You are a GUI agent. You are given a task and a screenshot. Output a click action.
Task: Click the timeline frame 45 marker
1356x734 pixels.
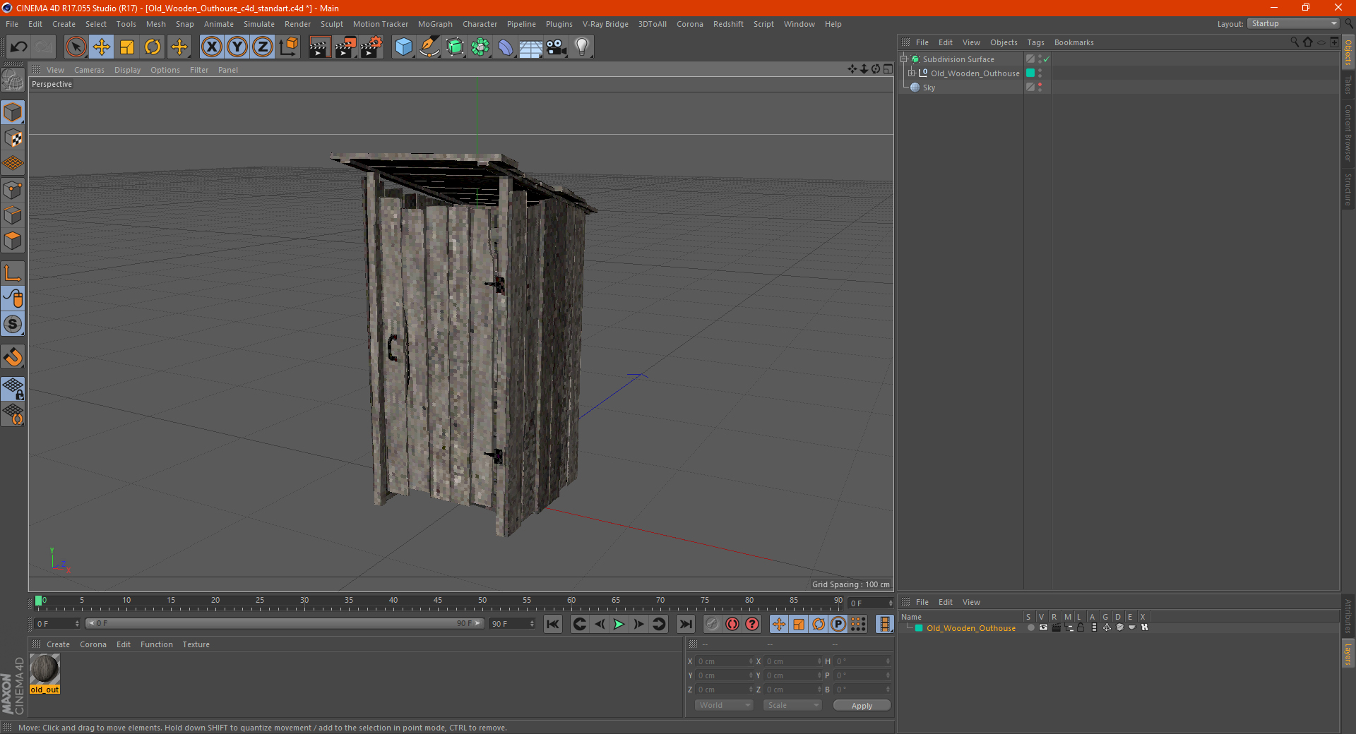coord(438,601)
